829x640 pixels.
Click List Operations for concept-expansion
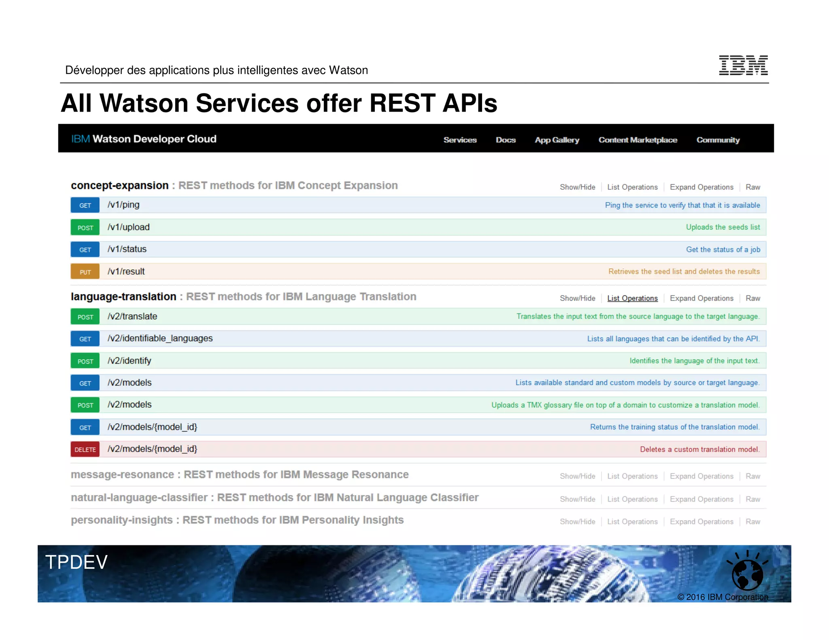click(632, 187)
